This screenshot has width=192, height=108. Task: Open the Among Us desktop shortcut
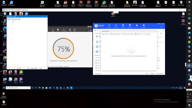point(5,73)
